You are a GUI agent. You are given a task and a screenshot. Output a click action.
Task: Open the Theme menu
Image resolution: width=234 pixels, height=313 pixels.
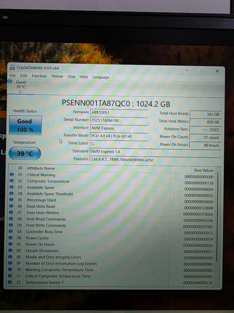pos(57,76)
